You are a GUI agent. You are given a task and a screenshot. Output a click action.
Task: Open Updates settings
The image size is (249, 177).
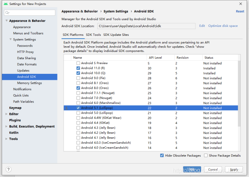click(23, 71)
